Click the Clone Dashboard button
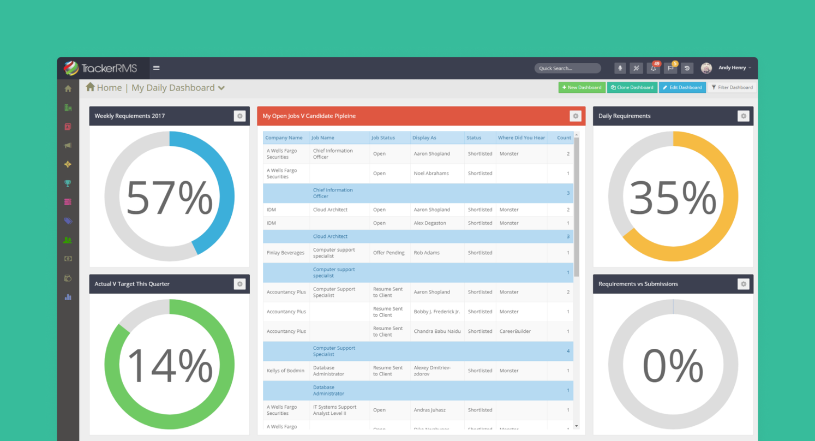Image resolution: width=815 pixels, height=441 pixels. (632, 87)
